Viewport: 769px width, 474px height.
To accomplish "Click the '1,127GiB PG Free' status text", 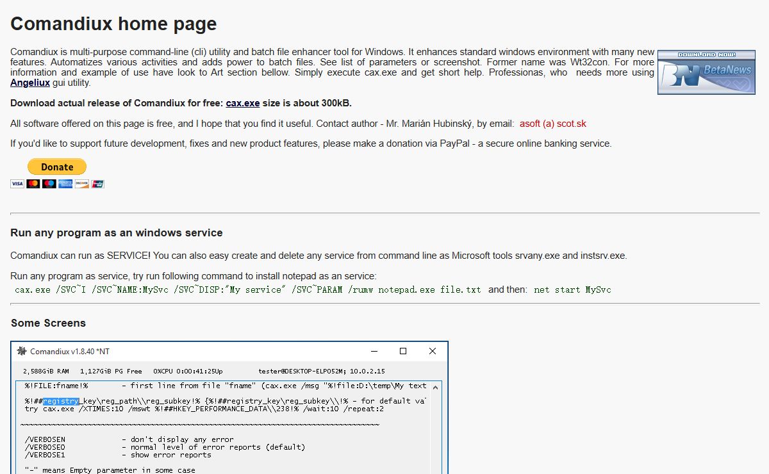I will [111, 371].
